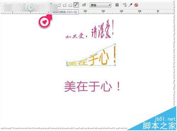177x131 pixels.
Task: Select the double arc envelope mode
Action: (70, 5)
